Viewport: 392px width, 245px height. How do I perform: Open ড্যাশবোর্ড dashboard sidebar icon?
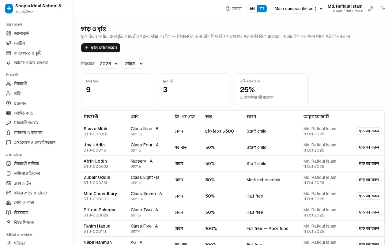[9, 33]
